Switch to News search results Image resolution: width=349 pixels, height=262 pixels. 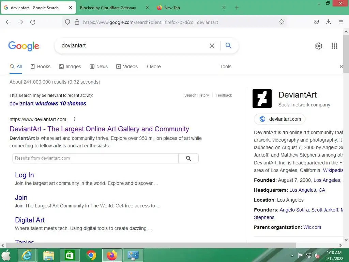[98, 67]
